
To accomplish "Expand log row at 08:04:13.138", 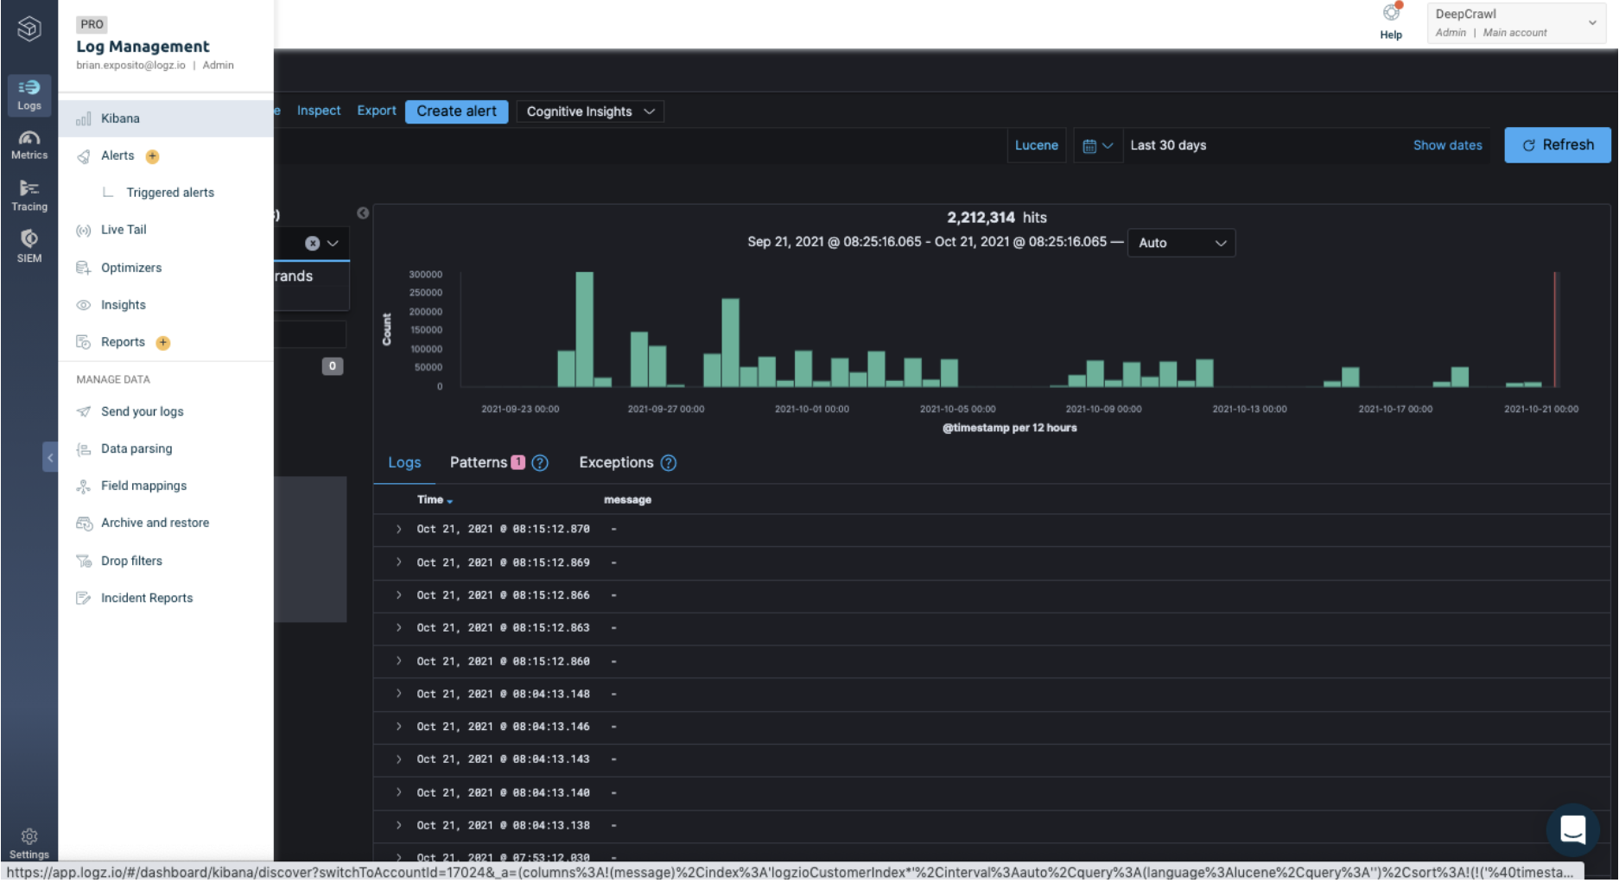I will coord(399,826).
